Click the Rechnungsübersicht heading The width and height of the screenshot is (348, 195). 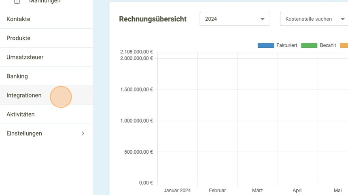[153, 19]
